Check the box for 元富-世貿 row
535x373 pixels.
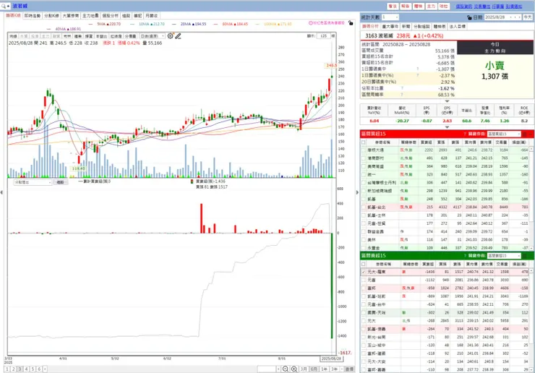[x=364, y=223]
